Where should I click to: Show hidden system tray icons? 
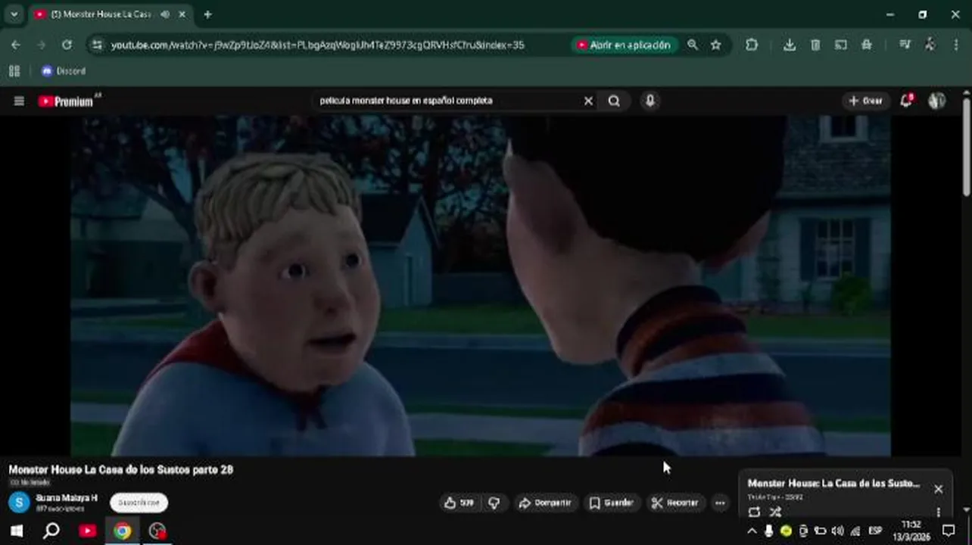pos(752,531)
